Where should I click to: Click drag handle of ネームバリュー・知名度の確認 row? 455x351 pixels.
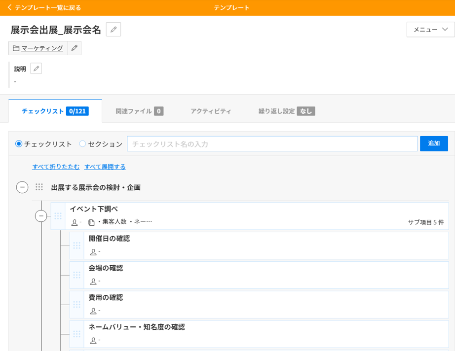[x=77, y=334]
